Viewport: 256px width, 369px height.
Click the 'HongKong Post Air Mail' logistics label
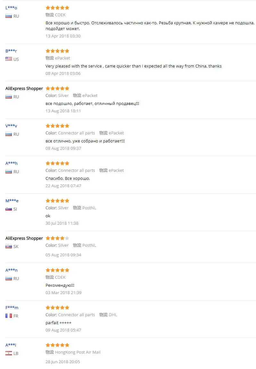[78, 352]
